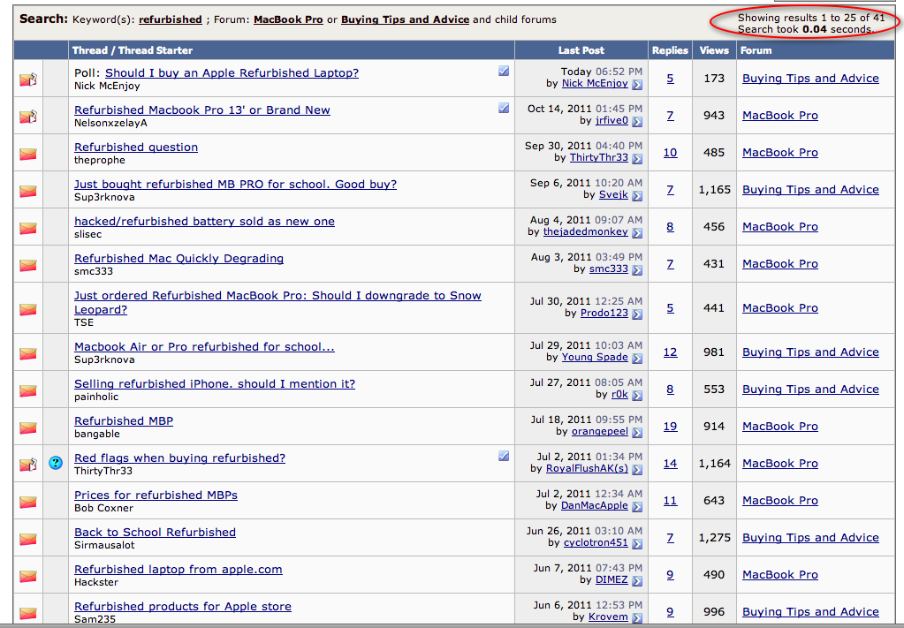
Task: Go to last post icon beside DanMacApple
Action: point(637,506)
